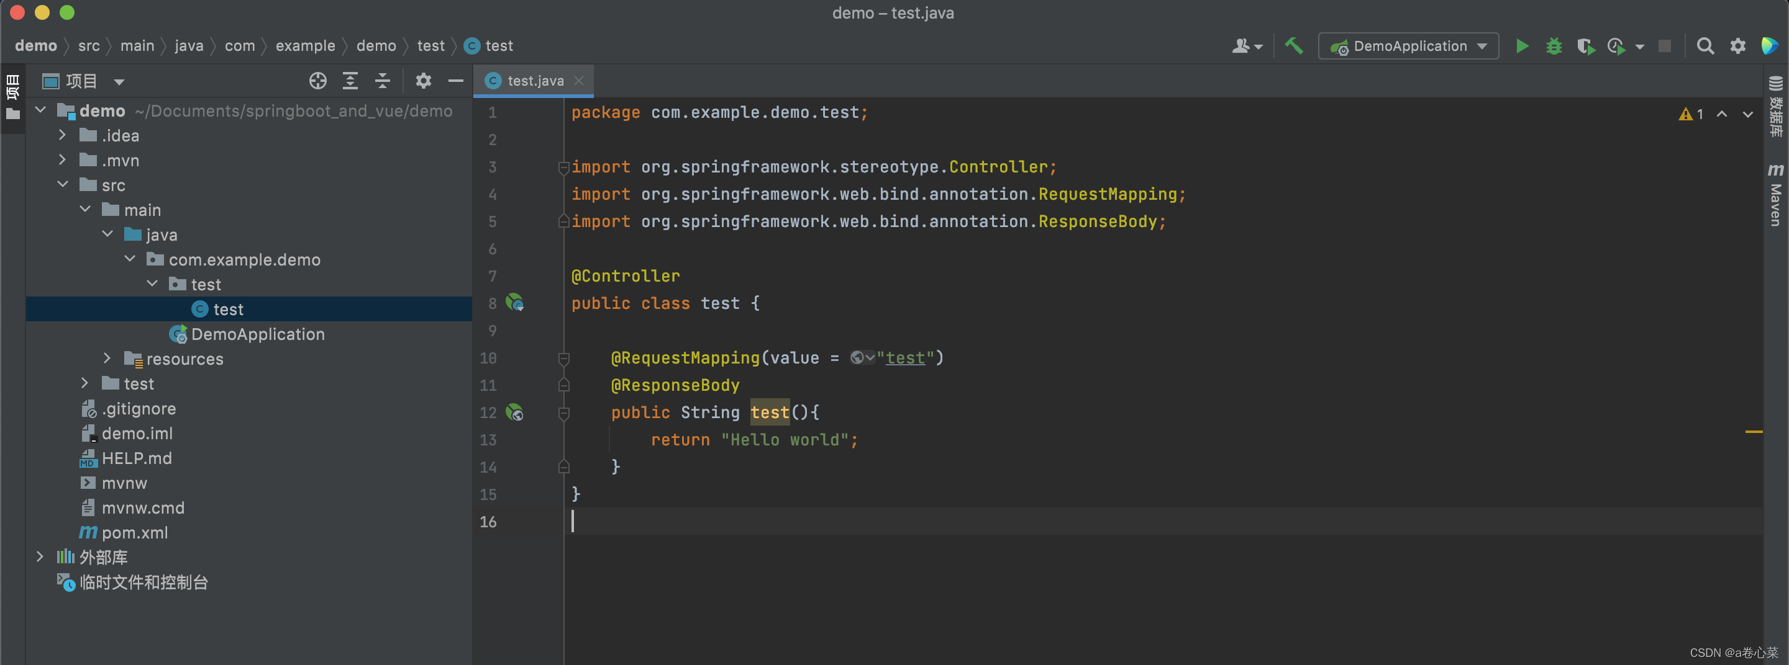Collapse the java source folder
The image size is (1789, 665).
pos(107,234)
